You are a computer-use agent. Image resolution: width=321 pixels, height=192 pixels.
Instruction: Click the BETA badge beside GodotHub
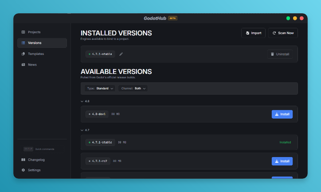coord(172,18)
